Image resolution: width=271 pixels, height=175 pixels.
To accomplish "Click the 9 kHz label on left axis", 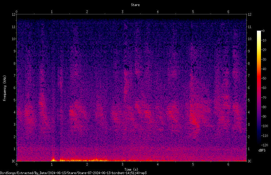I will tap(15, 51).
